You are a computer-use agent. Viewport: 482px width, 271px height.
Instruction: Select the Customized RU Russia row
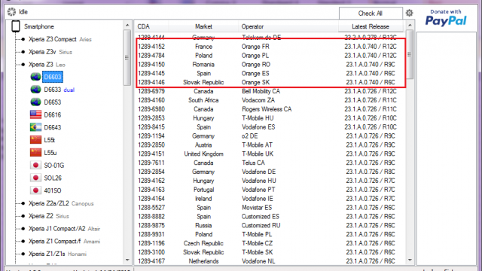pyautogui.click(x=270, y=225)
